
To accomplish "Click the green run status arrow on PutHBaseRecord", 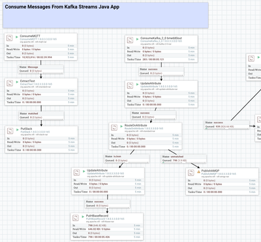I will [83, 217].
